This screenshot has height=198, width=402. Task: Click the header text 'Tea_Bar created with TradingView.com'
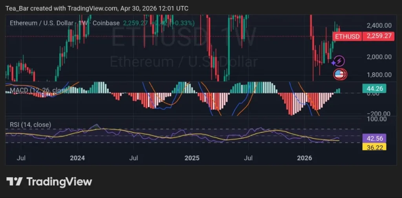point(62,9)
